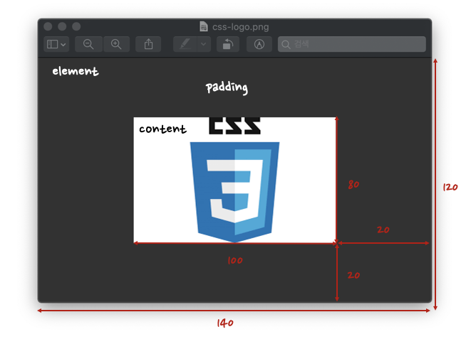Image resolution: width=471 pixels, height=344 pixels.
Task: Rotate the image with the rotate icon
Action: [x=228, y=44]
